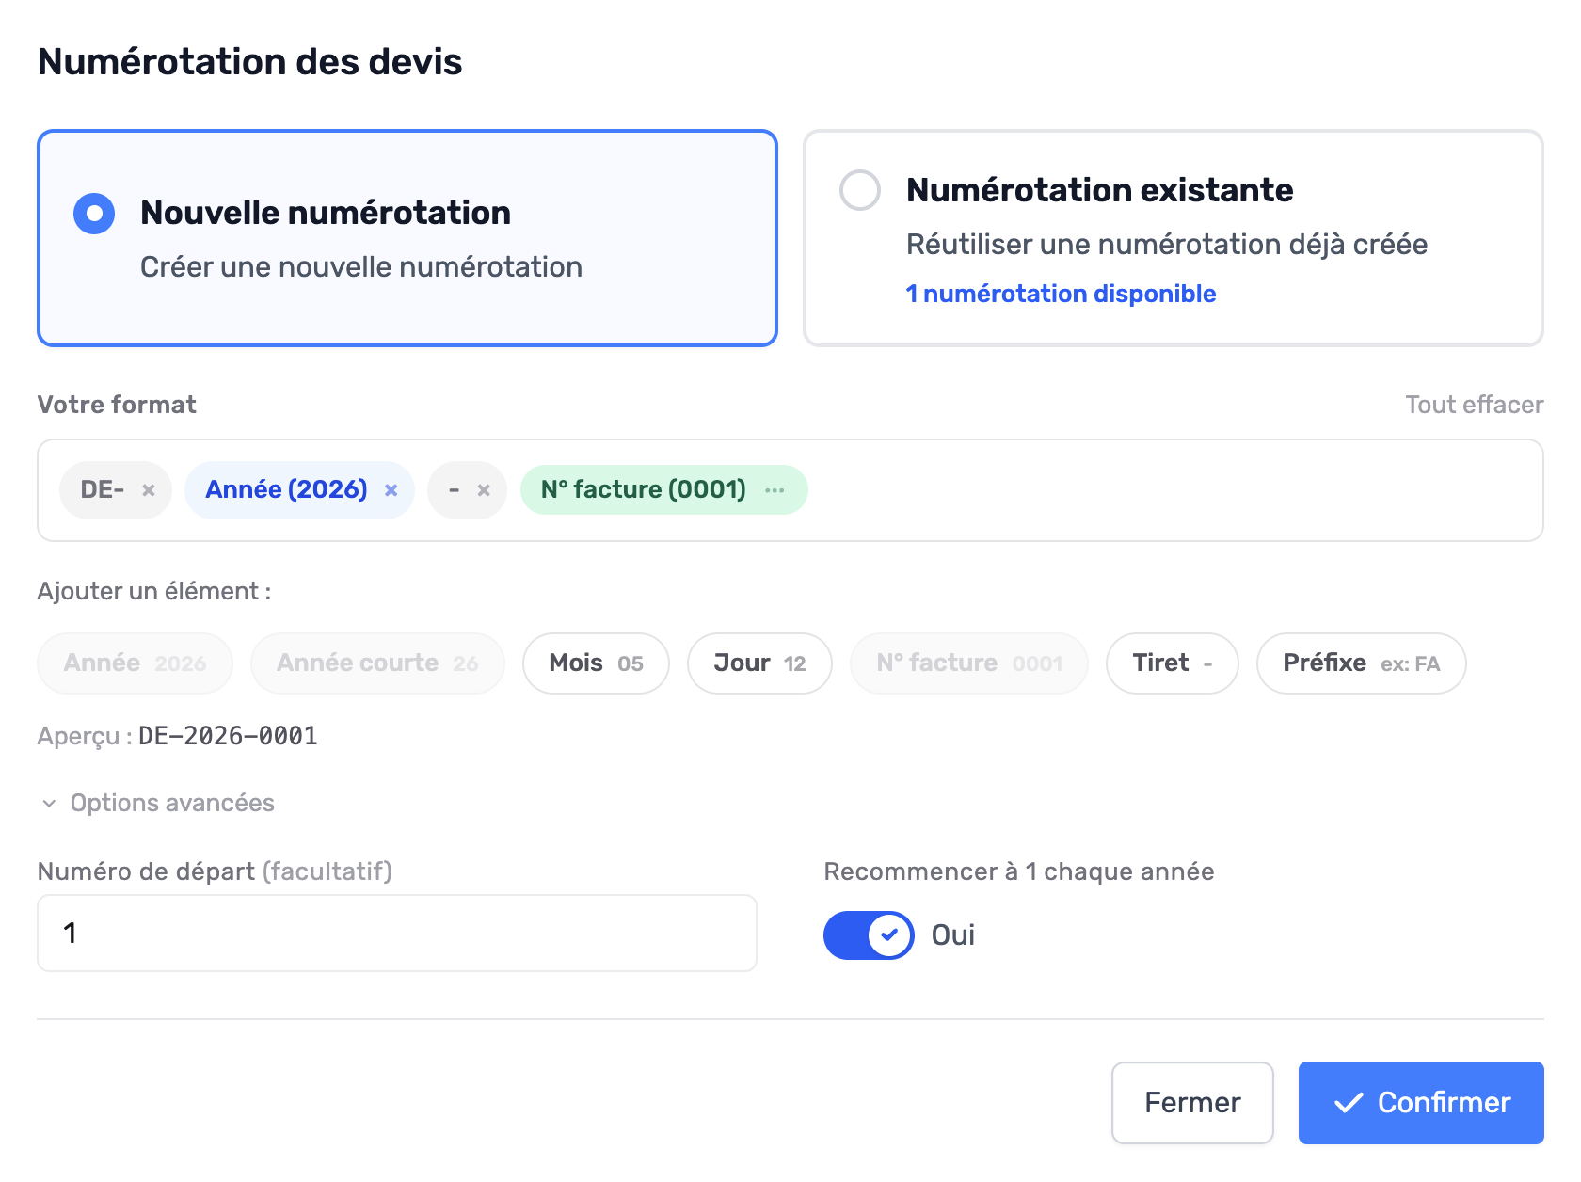Click the disabled Année courte 26 element
Image resolution: width=1581 pixels, height=1182 pixels.
(x=377, y=663)
